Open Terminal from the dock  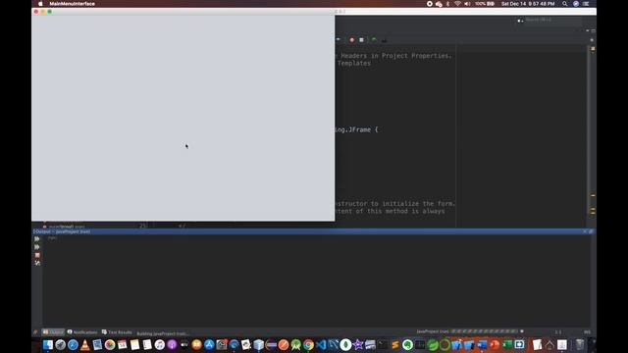click(x=383, y=344)
